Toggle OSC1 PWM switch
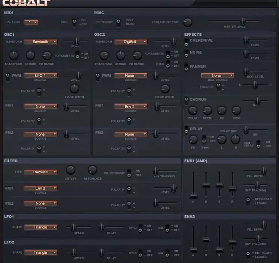279x263 pixels. tap(7, 77)
